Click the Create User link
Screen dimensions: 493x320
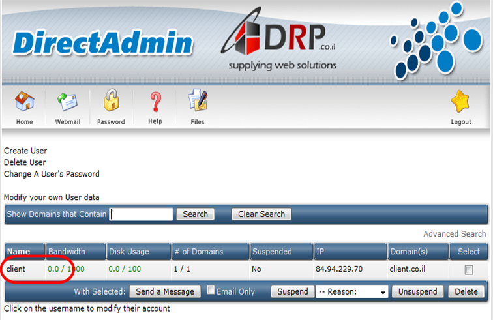pyautogui.click(x=25, y=151)
